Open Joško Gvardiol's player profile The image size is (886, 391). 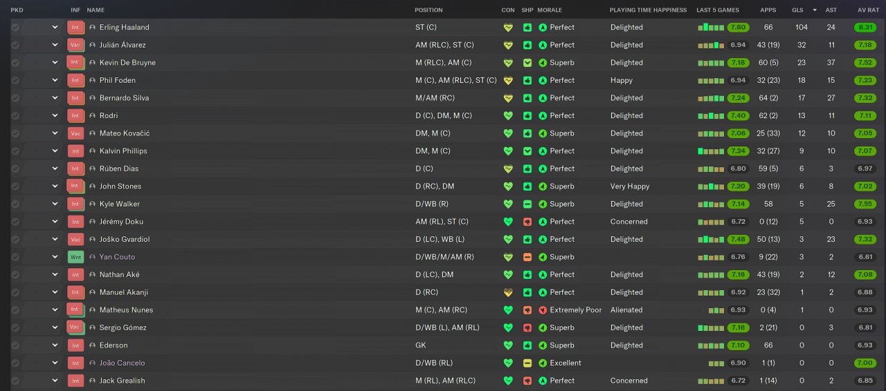click(x=125, y=240)
